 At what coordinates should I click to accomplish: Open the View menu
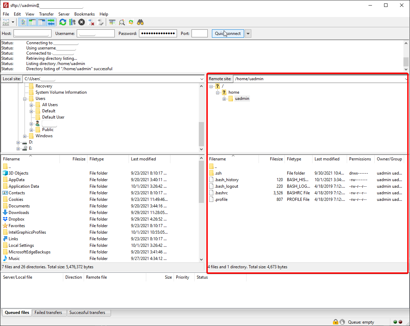point(30,14)
